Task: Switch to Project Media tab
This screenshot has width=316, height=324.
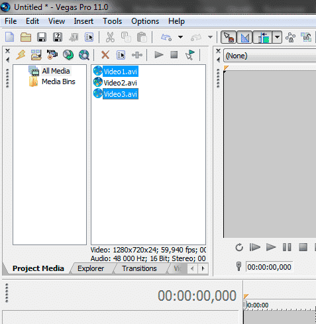Action: [x=38, y=268]
